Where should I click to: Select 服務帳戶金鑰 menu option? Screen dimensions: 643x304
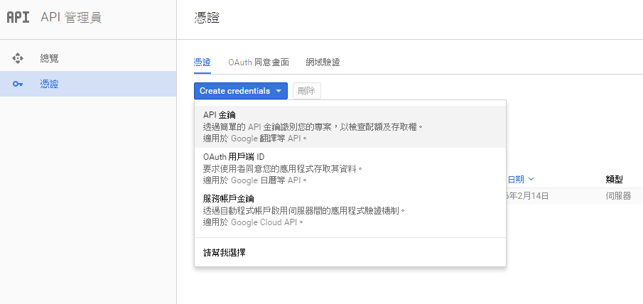point(350,210)
